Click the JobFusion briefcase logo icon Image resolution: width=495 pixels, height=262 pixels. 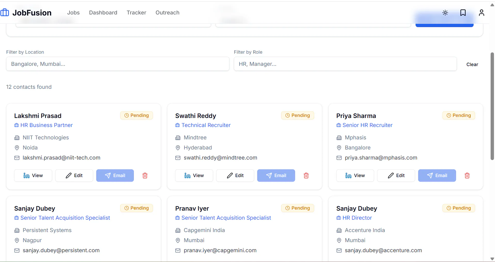click(x=5, y=12)
